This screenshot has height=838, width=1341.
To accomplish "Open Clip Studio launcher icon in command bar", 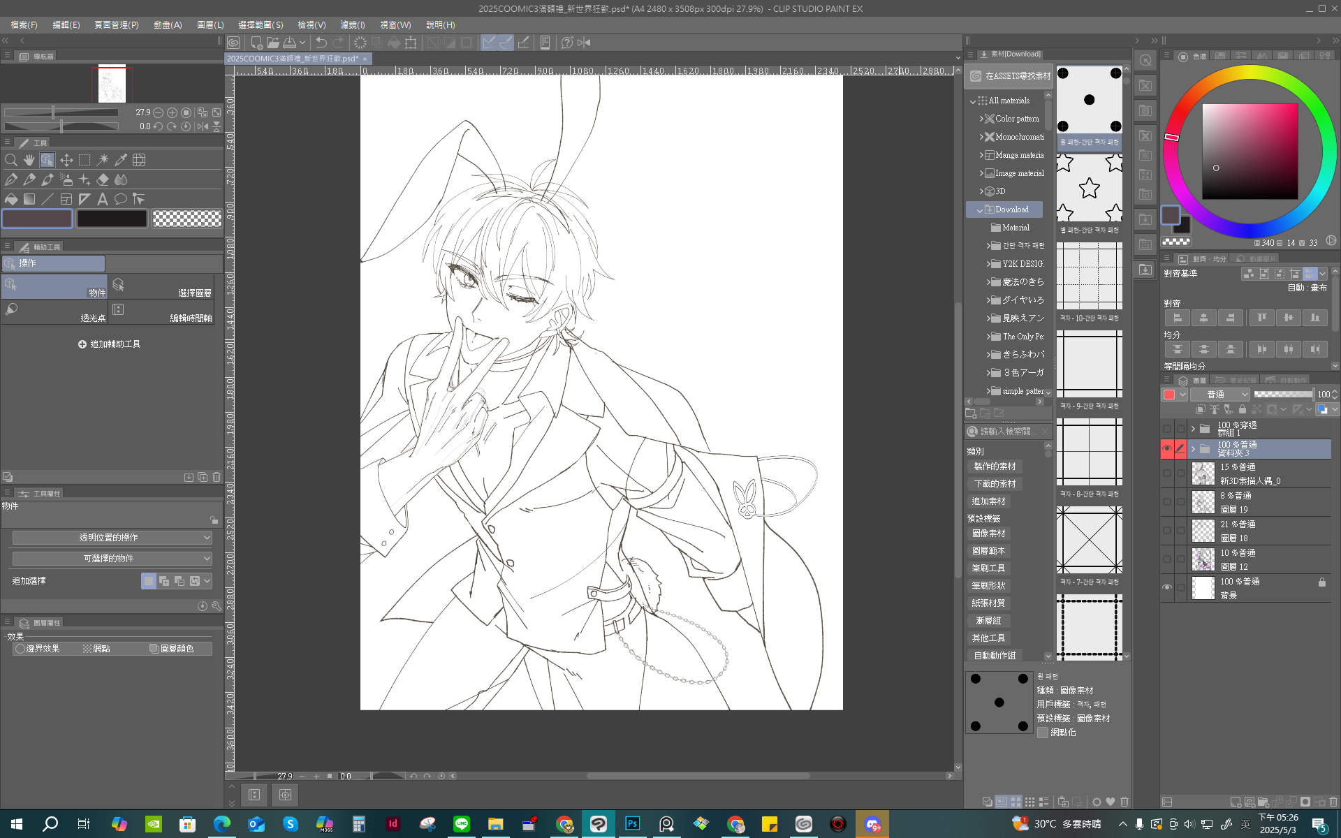I will 233,43.
